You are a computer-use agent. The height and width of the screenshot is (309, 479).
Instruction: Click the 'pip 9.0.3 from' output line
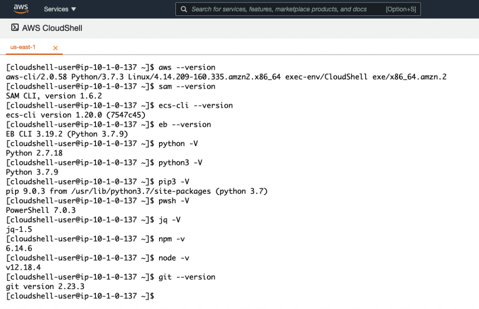click(x=137, y=191)
